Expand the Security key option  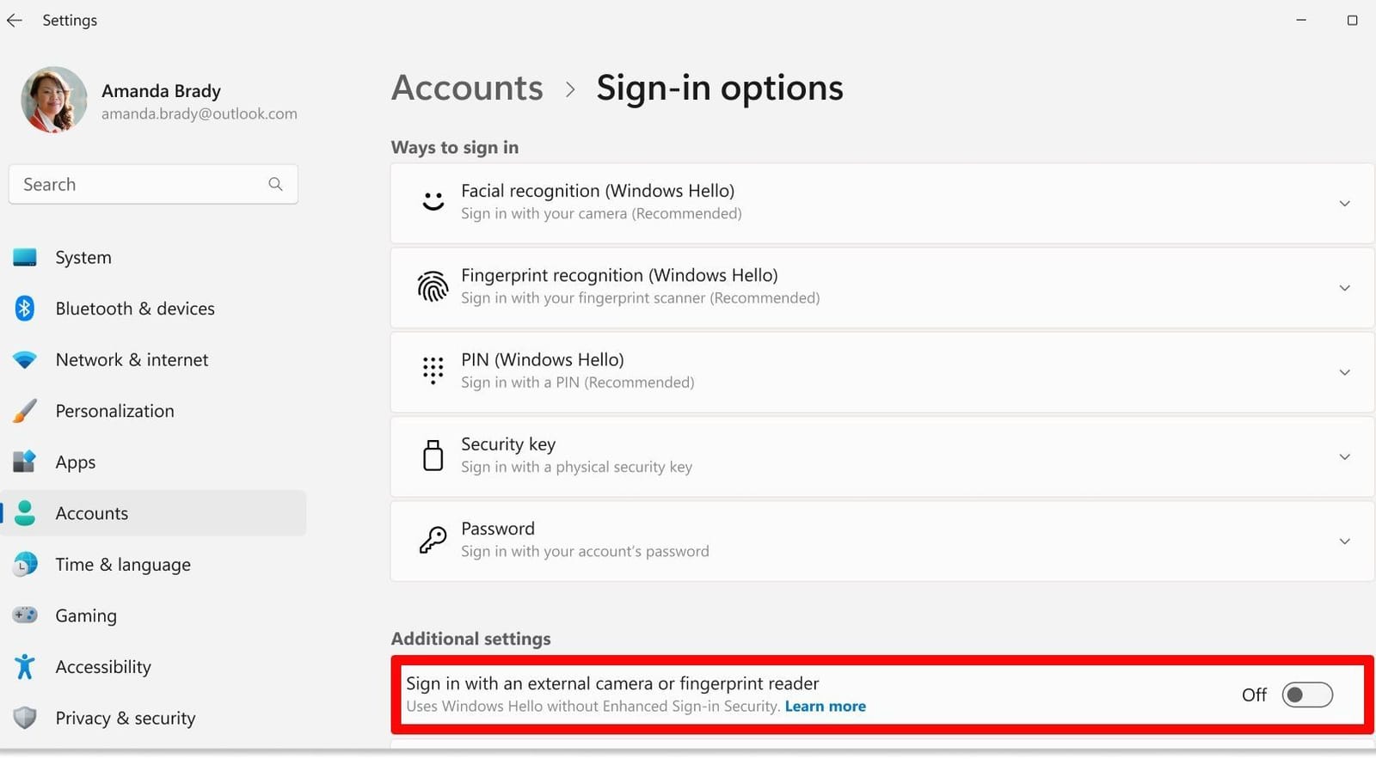[882, 456]
